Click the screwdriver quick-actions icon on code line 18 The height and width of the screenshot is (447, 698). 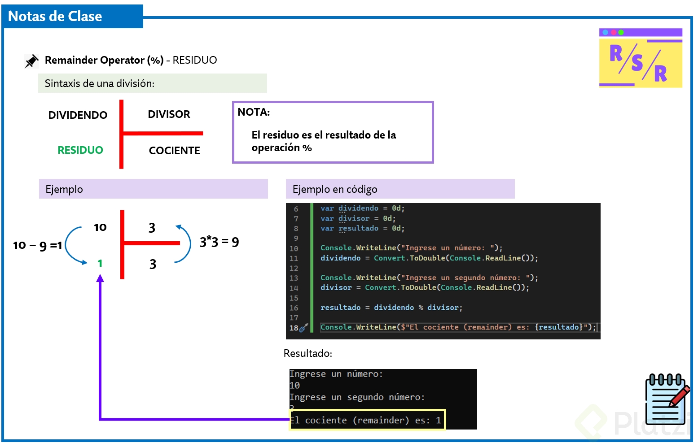[304, 328]
